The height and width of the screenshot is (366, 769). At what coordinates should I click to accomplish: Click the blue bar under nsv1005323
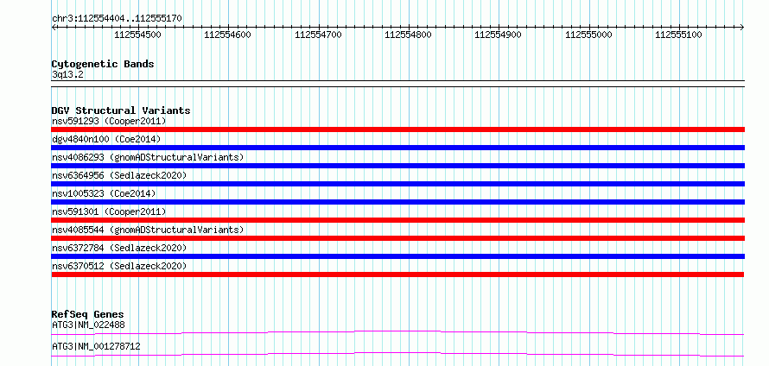point(397,202)
